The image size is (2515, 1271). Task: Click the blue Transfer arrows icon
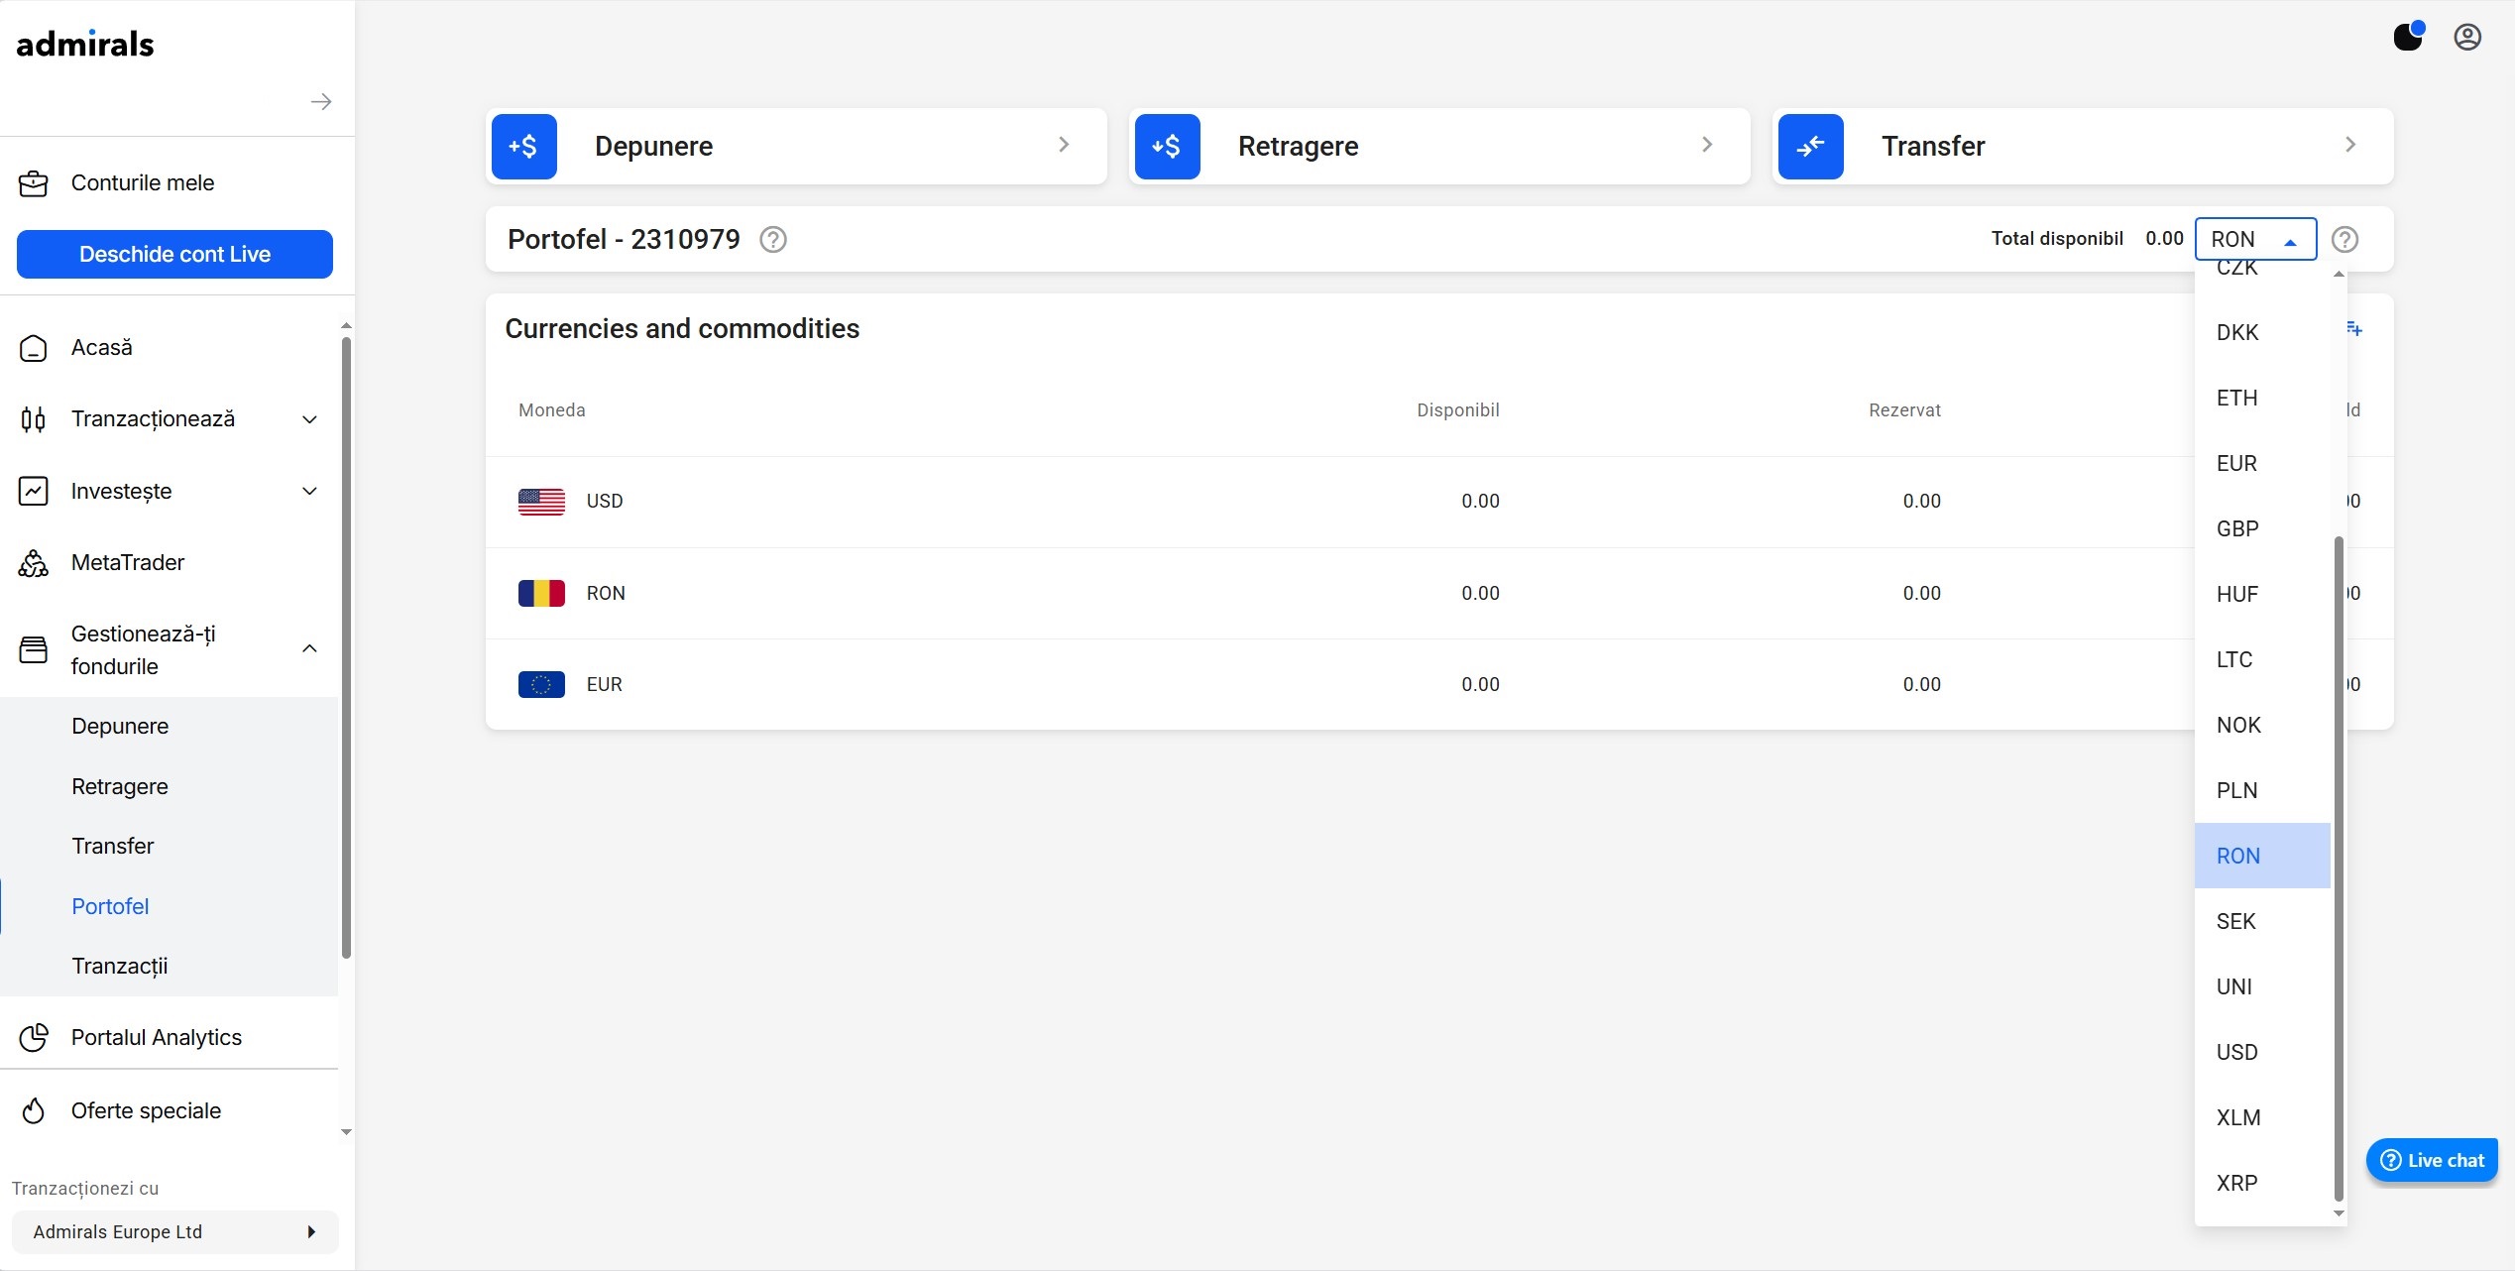click(1811, 147)
